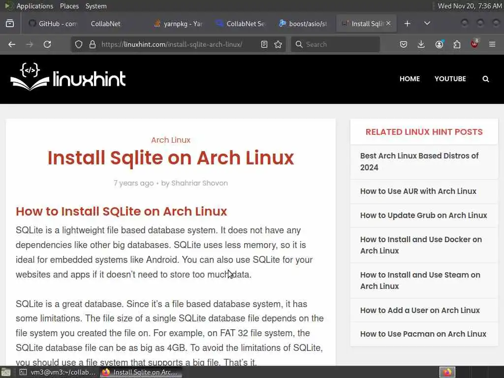Screen dimensions: 504x378
Task: Click the linuxhint logo
Action: [68, 77]
